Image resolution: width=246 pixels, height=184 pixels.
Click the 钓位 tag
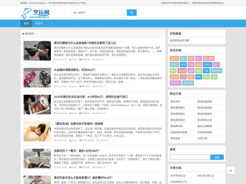(x=199, y=58)
